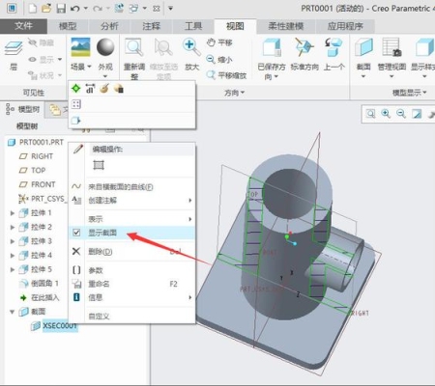
Task: Open the 已保存方向 saved orientations dropdown
Action: point(276,77)
